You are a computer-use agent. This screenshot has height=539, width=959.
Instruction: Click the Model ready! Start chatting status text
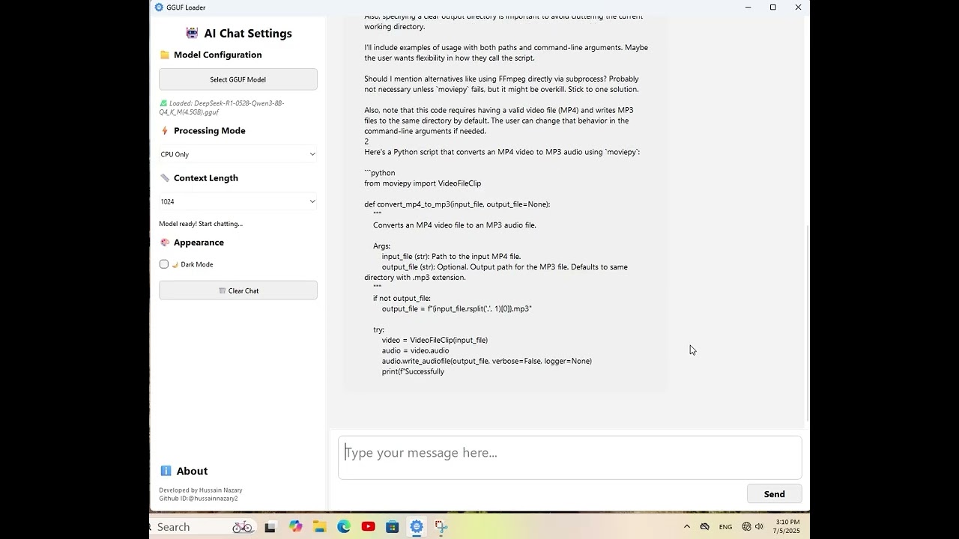pos(201,224)
